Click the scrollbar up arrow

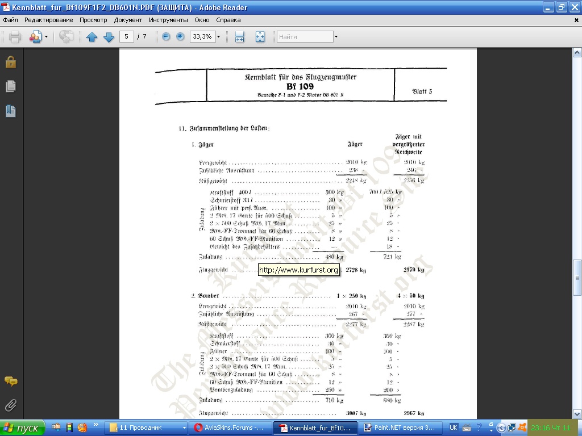pos(577,53)
